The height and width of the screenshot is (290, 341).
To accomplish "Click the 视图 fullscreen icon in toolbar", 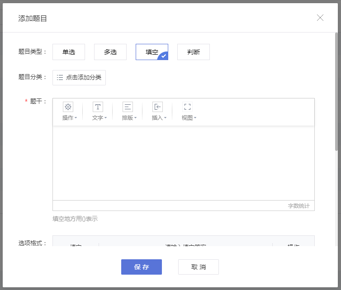I will tap(187, 107).
